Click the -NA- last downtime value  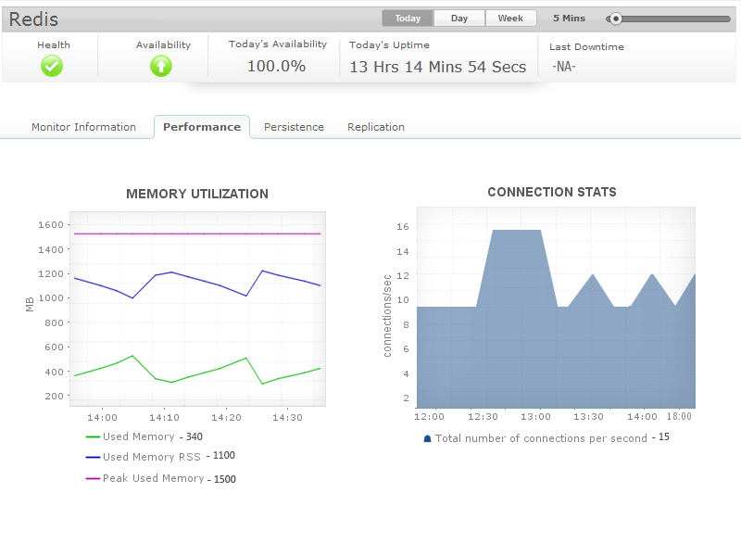click(x=564, y=67)
